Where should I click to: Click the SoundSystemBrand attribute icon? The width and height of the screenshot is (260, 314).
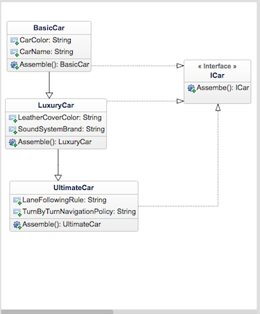coord(12,130)
